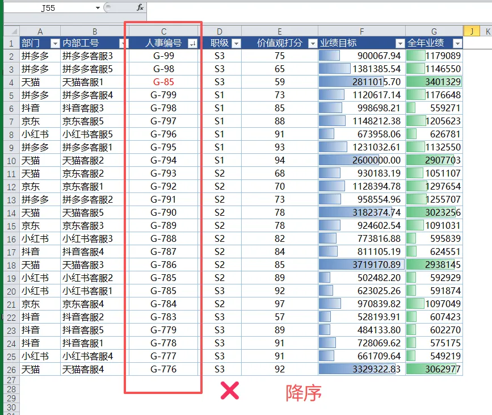Click cell 小红书客服4
Image resolution: width=492 pixels, height=415 pixels.
click(95, 357)
